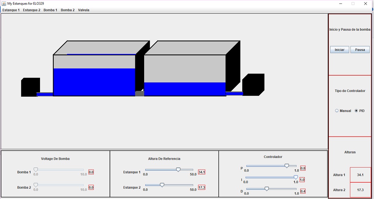
Task: Click the black pump box right of tank 2
Action: pyautogui.click(x=253, y=85)
